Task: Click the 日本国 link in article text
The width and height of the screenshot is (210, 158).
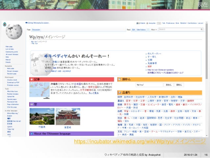Action: coord(78,84)
